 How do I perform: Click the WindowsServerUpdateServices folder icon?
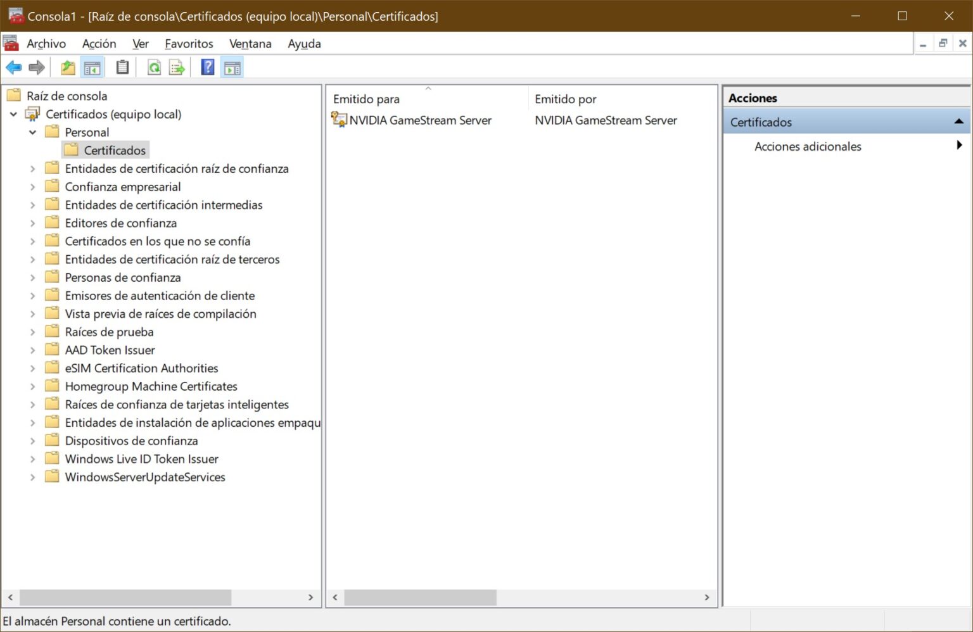click(52, 477)
